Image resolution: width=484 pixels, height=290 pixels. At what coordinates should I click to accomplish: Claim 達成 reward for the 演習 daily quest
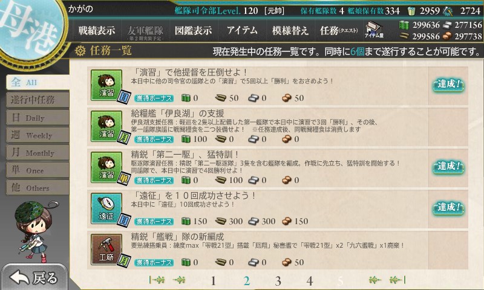pos(448,85)
